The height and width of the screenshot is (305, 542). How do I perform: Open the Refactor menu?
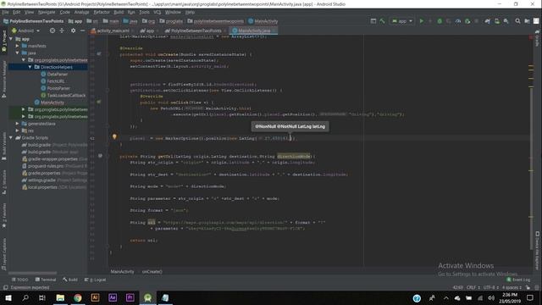click(102, 12)
